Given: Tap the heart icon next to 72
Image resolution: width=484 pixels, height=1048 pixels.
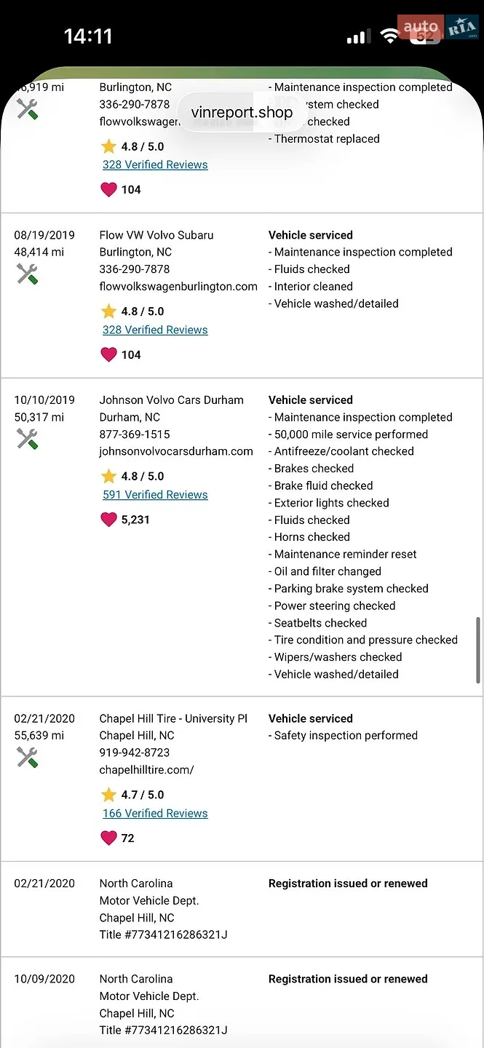Looking at the screenshot, I should 108,838.
